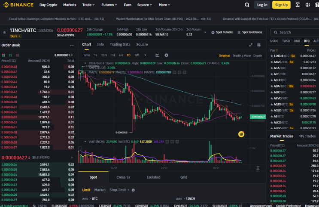
Task: Switch chart to Trading View
Action: coord(241,56)
